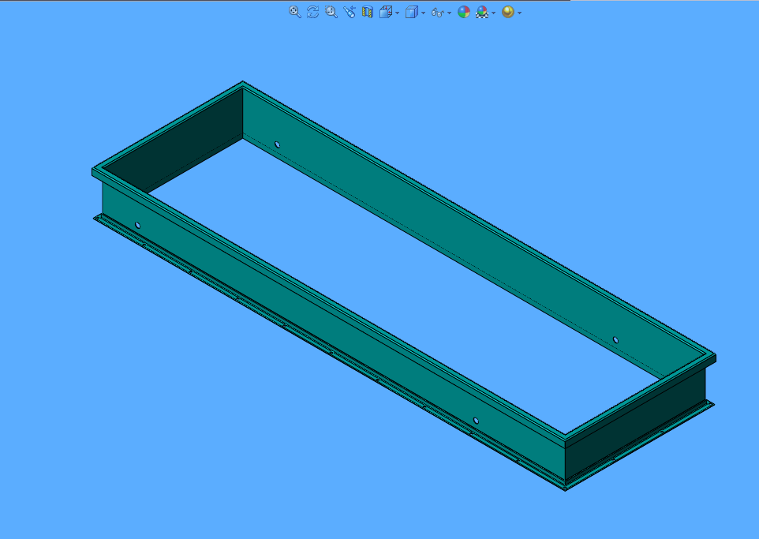The image size is (759, 539).
Task: Select the hole on the outer front wall near the left corner
Action: [x=138, y=225]
